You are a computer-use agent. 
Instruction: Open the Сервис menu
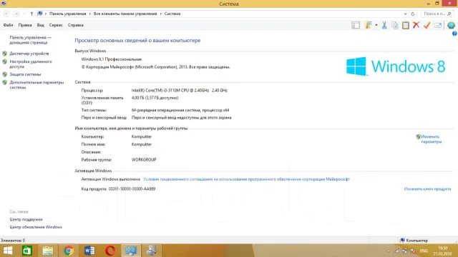click(x=56, y=25)
